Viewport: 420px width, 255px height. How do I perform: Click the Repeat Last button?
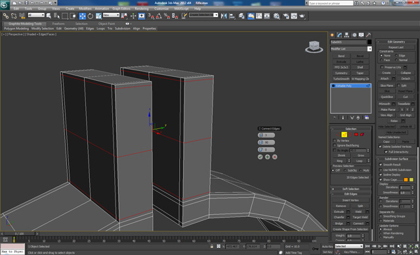pos(396,47)
